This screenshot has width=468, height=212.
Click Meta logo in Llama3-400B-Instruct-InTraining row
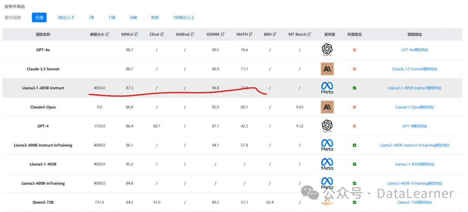tap(327, 145)
